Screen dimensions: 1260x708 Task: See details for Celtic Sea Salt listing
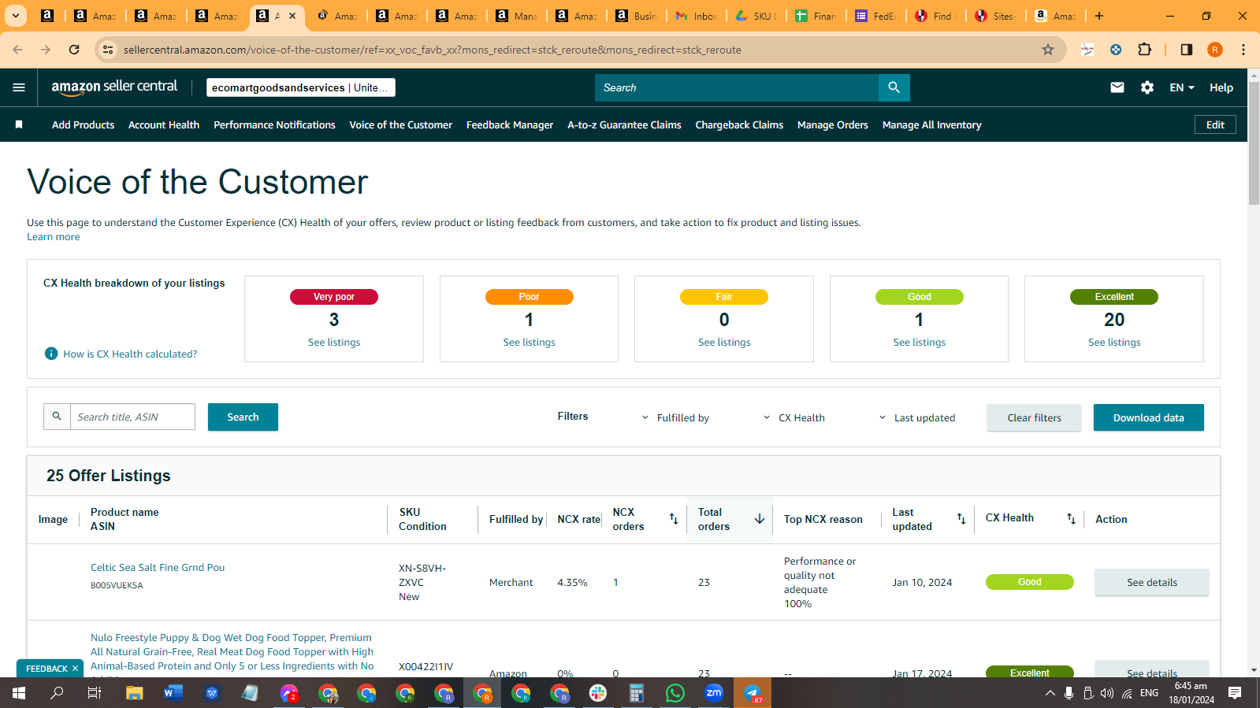[1151, 582]
